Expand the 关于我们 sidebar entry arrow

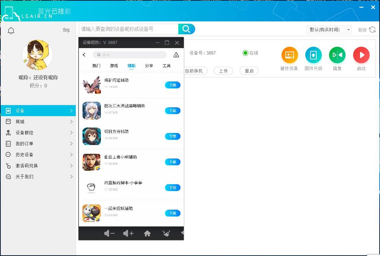click(x=71, y=177)
